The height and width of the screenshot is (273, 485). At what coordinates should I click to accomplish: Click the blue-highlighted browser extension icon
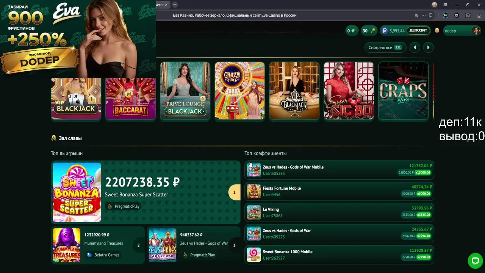pyautogui.click(x=446, y=16)
